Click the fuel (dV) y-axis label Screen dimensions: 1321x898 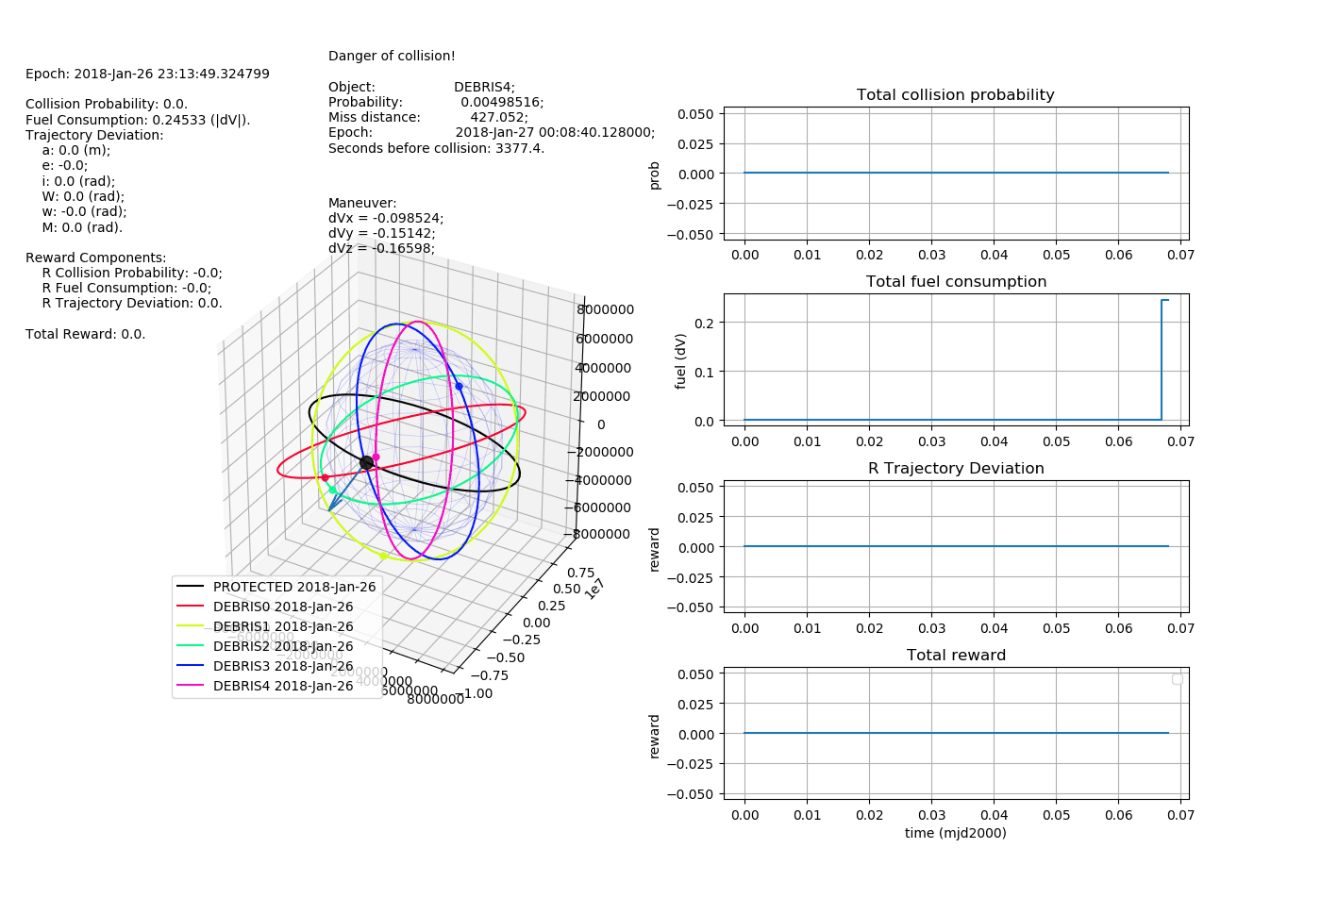pyautogui.click(x=680, y=358)
